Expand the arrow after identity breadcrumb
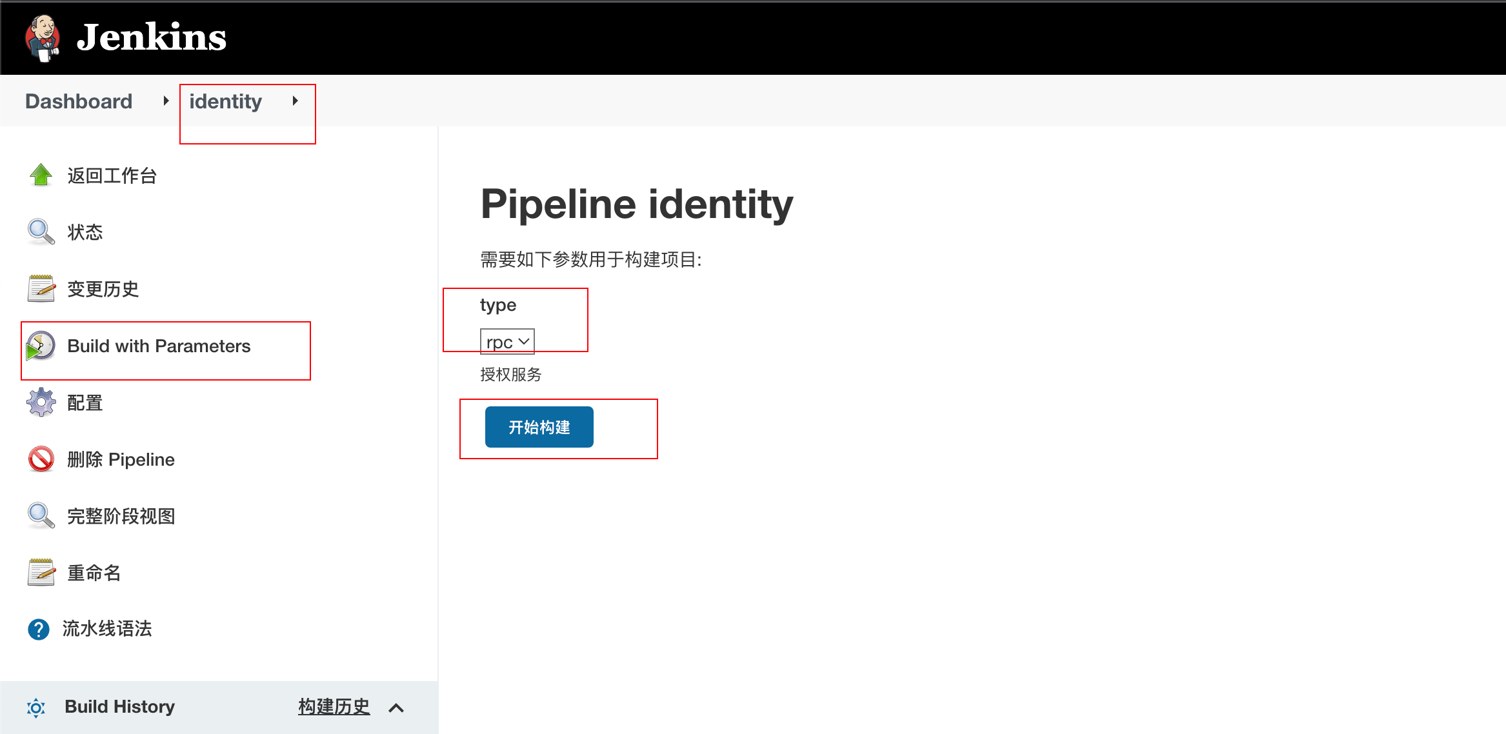The image size is (1506, 734). (295, 101)
